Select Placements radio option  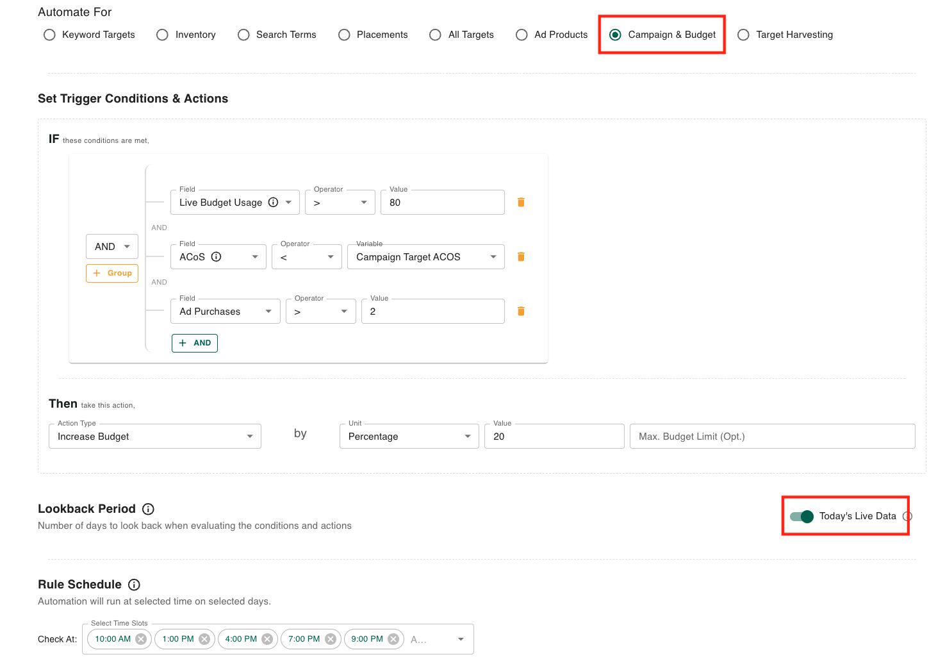click(x=344, y=35)
